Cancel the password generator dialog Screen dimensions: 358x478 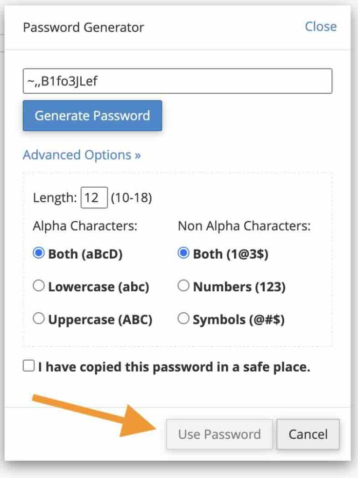pyautogui.click(x=308, y=434)
